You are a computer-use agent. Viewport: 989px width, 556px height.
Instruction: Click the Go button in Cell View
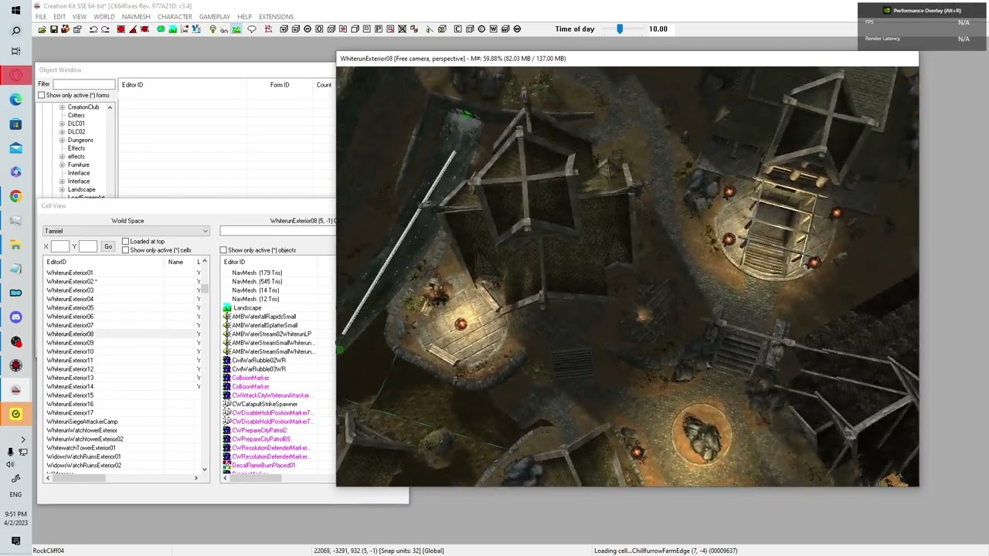tap(108, 247)
